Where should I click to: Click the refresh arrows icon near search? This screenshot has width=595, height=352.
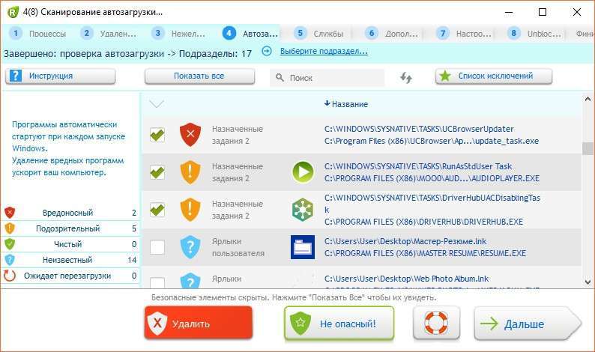click(406, 78)
